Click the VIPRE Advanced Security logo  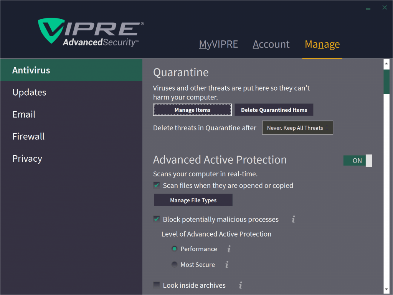point(91,33)
